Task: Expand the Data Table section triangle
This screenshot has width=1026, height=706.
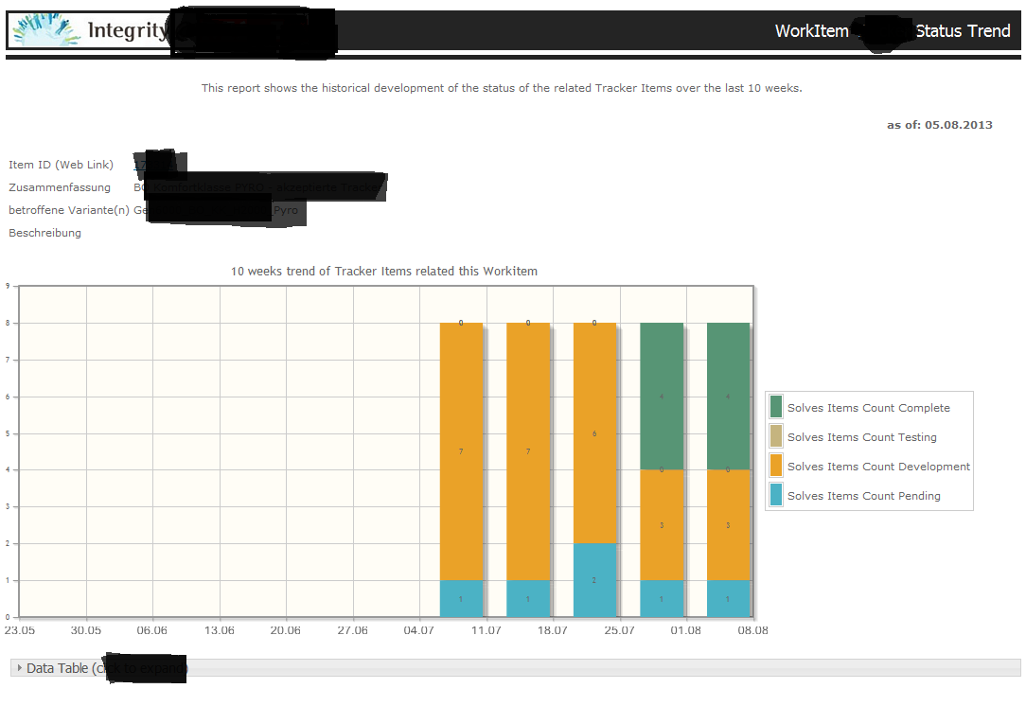Action: pos(20,668)
